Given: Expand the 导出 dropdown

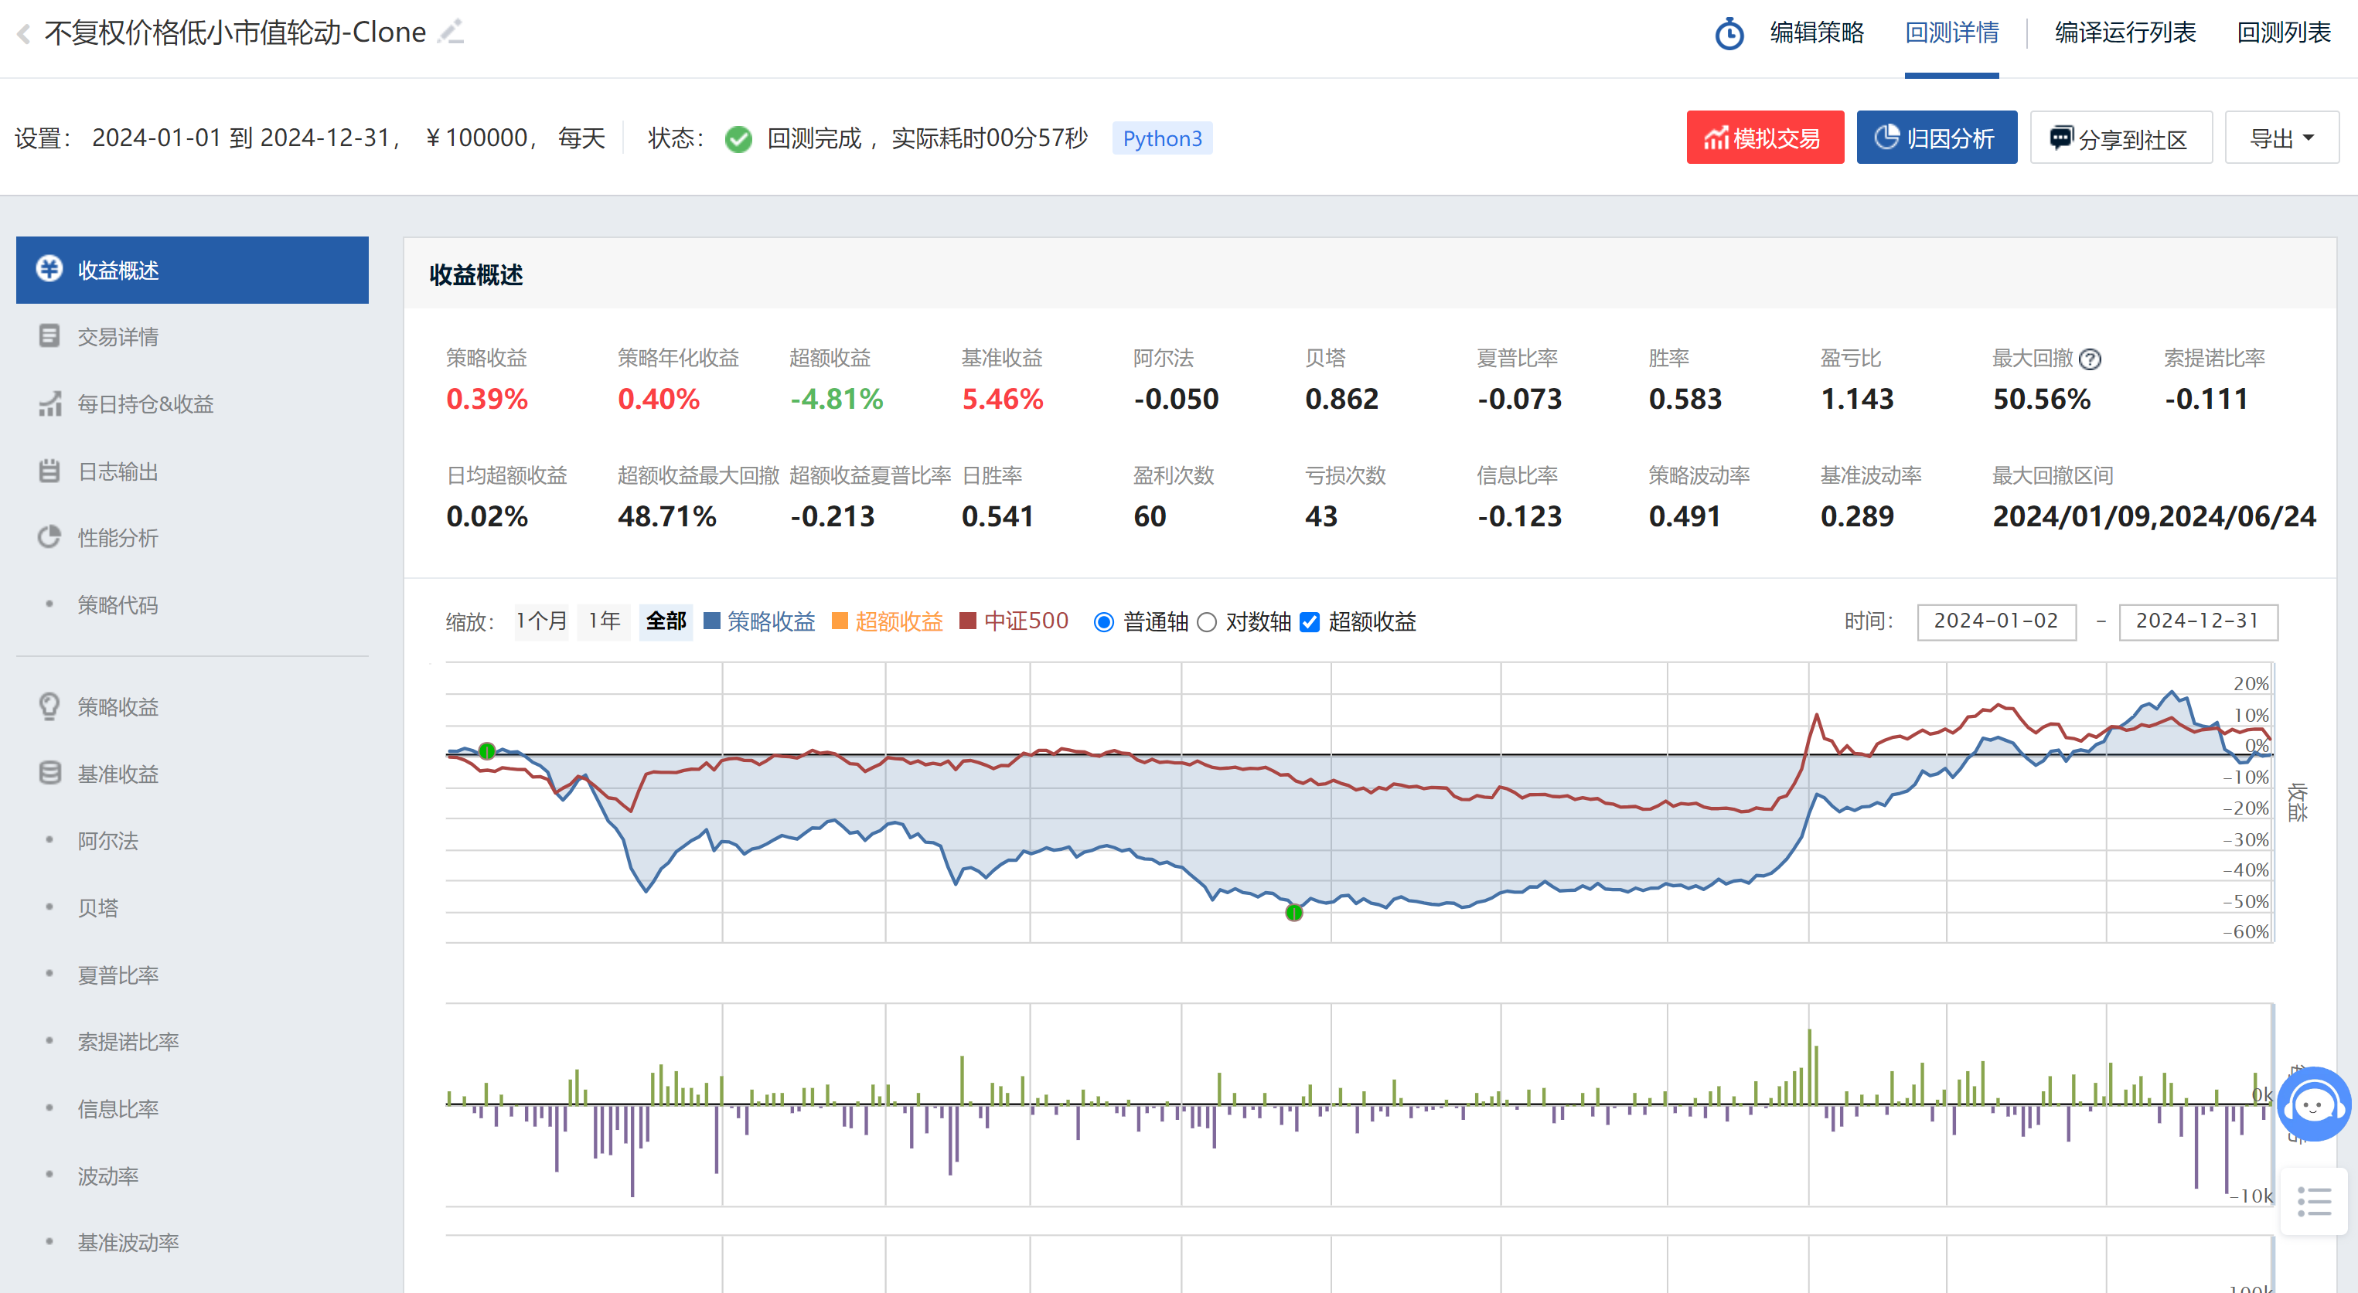Looking at the screenshot, I should coord(2281,138).
